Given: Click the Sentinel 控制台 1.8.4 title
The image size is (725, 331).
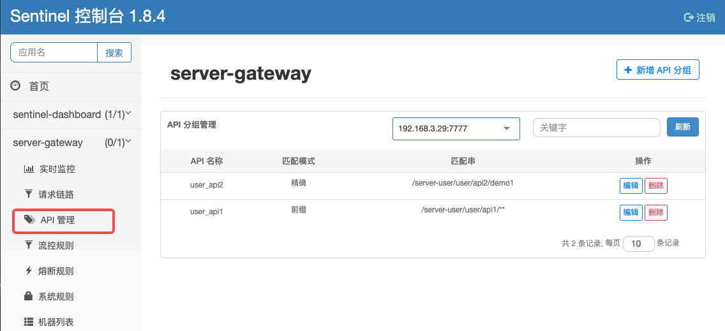Looking at the screenshot, I should click(88, 17).
